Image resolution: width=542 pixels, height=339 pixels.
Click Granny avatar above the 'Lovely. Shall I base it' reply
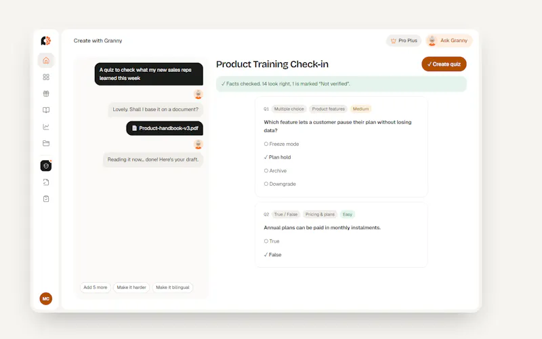(198, 94)
